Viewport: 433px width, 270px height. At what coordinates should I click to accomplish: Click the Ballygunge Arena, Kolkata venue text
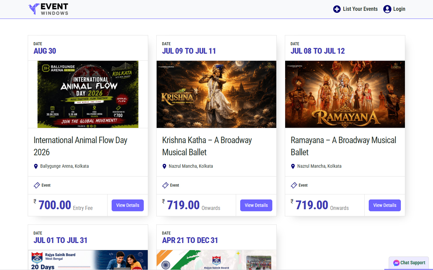[x=65, y=166]
